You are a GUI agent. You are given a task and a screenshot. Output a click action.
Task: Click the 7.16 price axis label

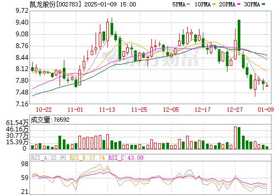click(x=22, y=104)
